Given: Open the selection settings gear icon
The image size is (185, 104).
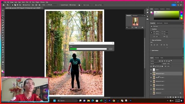Looking at the screenshot, I should tap(40, 5).
